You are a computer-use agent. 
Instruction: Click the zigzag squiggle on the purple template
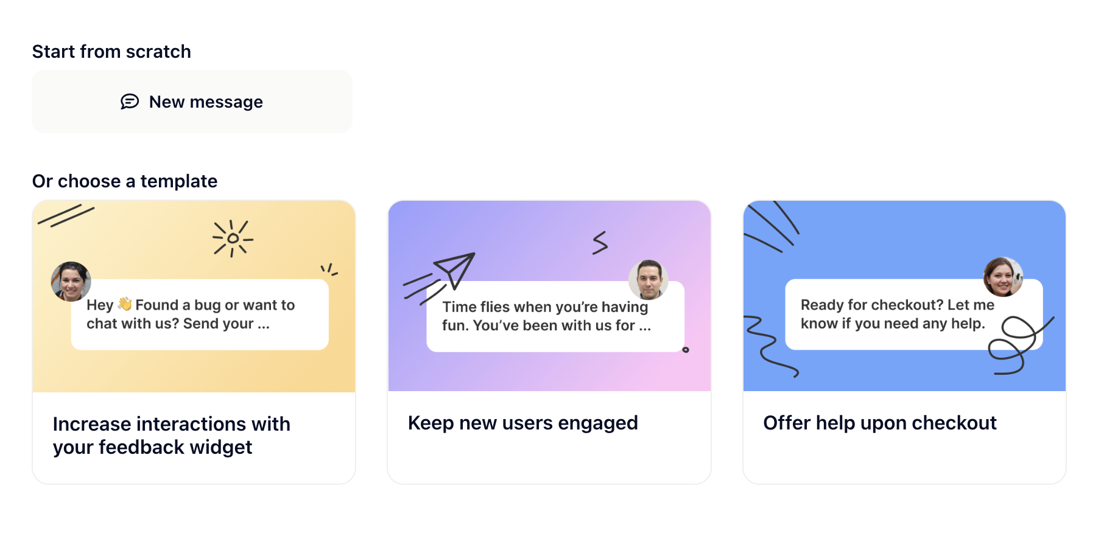[x=600, y=243]
